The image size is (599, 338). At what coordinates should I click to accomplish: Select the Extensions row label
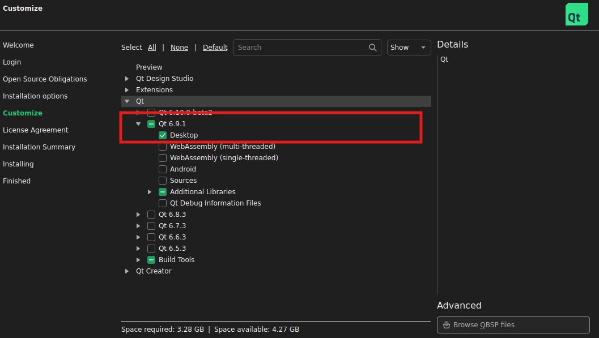point(154,90)
